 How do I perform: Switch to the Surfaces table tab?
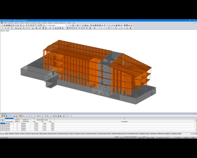17,133
